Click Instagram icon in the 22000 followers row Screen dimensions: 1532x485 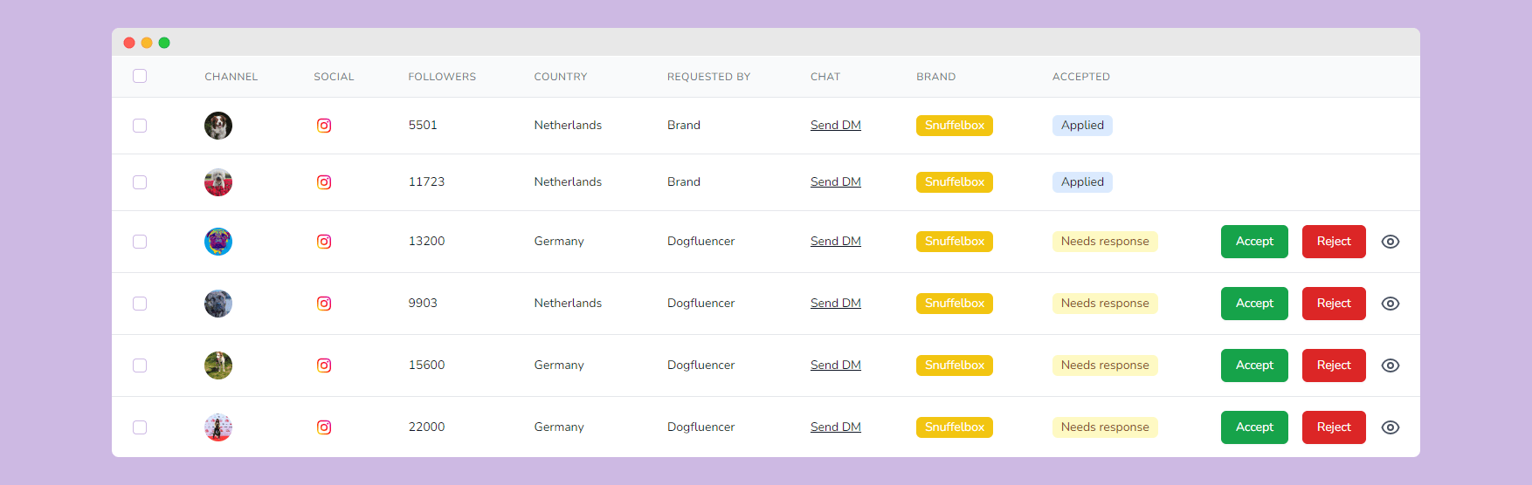tap(324, 427)
